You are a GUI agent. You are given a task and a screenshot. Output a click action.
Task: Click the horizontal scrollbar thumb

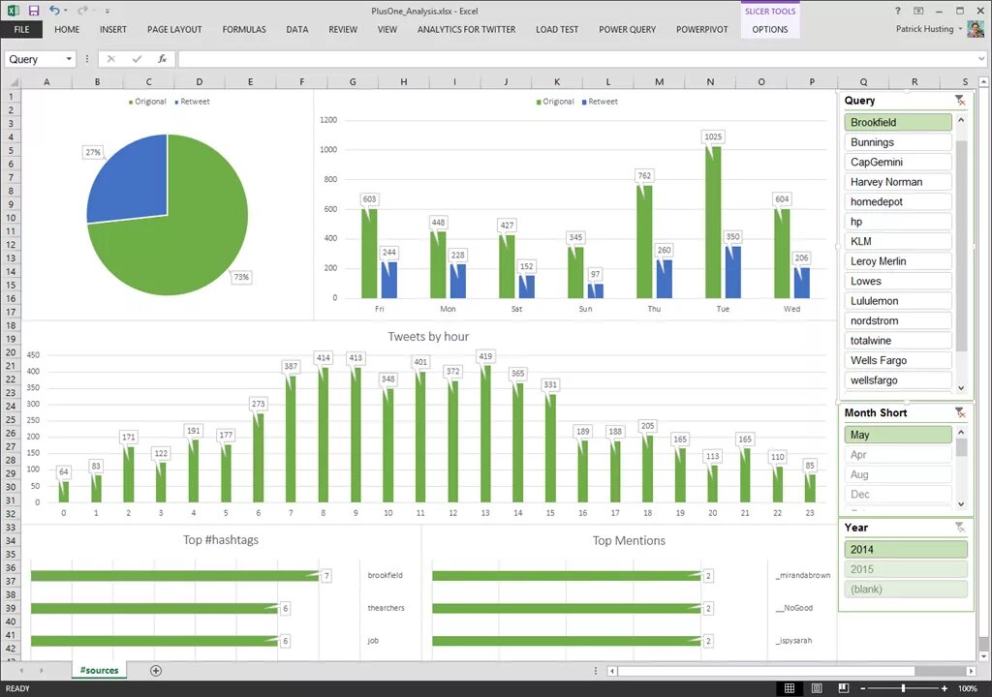[766, 671]
